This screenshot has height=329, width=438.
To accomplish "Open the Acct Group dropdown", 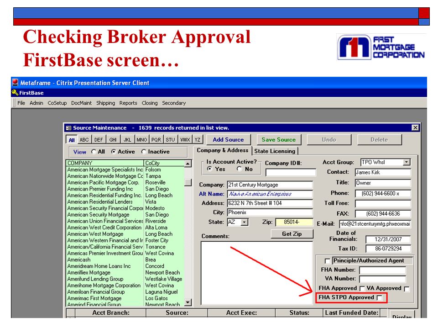I will click(407, 162).
